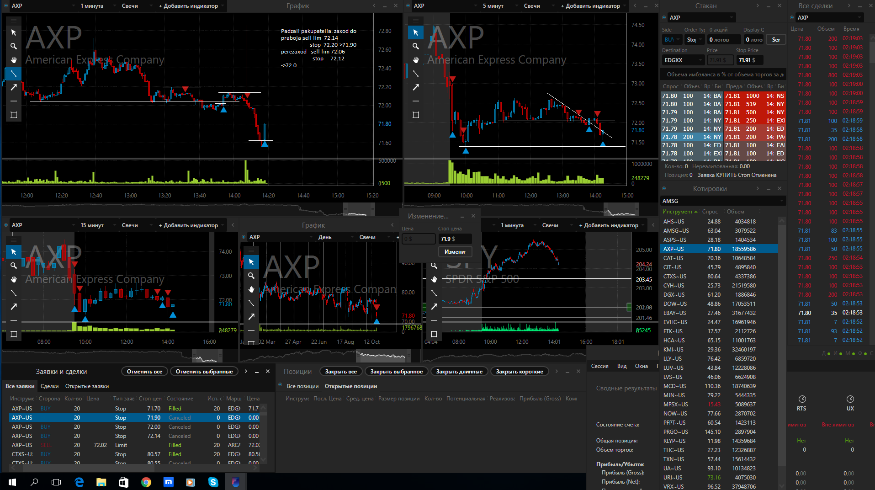
Task: Choose the horizontal line tool in the 15-minute AXP chart
Action: (14, 320)
